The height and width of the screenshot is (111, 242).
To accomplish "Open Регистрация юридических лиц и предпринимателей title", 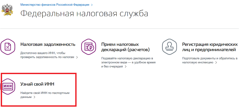I will click(x=210, y=47).
